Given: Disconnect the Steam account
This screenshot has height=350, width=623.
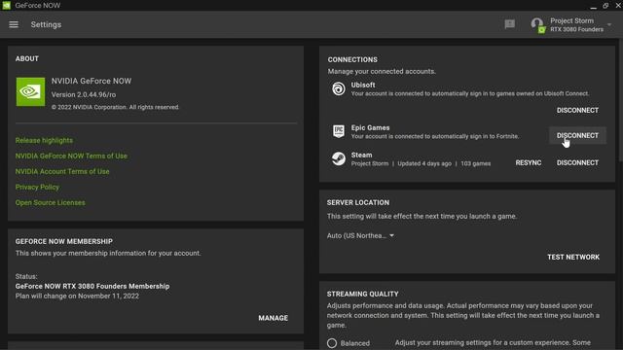Looking at the screenshot, I should [577, 162].
